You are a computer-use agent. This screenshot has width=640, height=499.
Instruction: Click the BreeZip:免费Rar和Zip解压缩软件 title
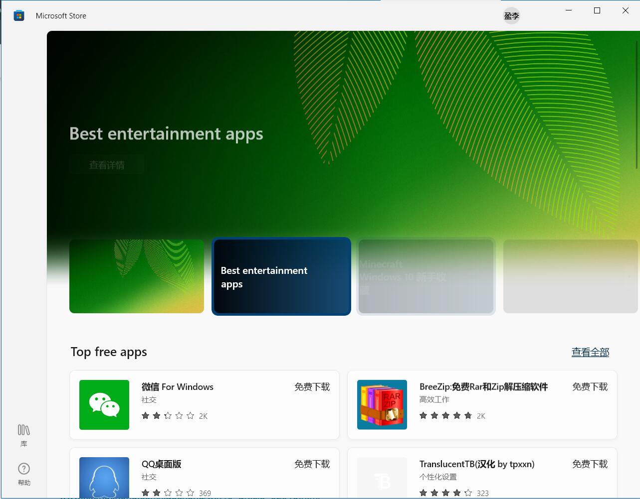pyautogui.click(x=483, y=387)
